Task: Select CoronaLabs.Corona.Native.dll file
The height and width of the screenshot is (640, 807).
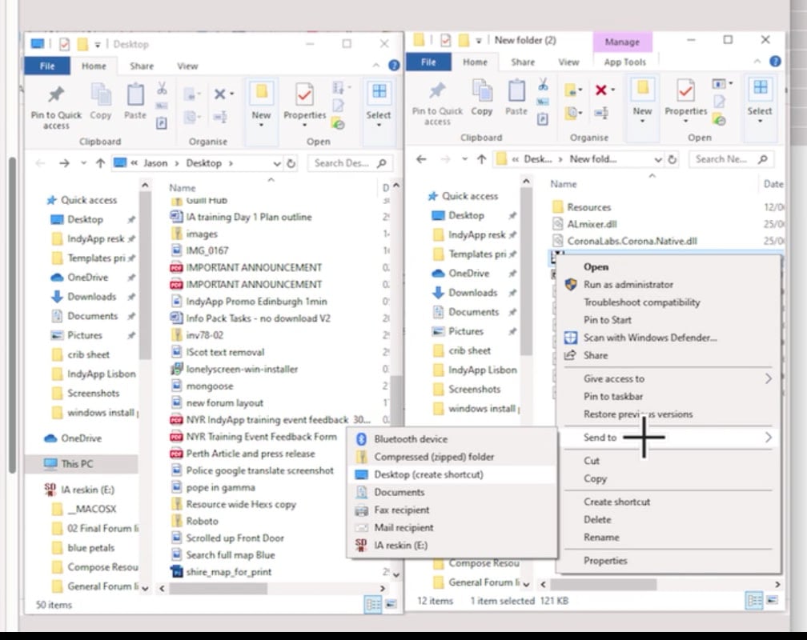Action: [632, 241]
